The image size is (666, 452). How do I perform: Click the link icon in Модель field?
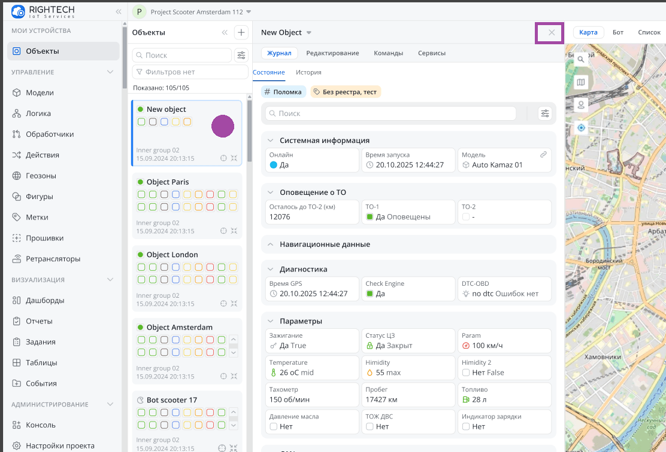543,155
